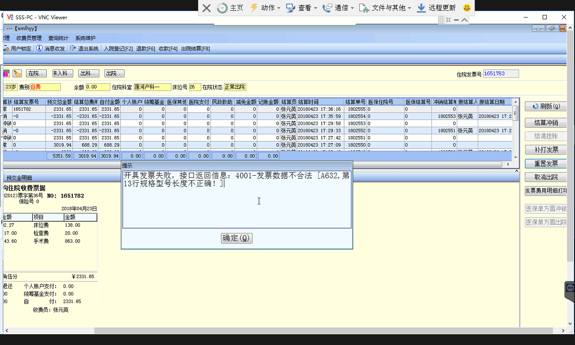Click 出院结算[F8] discharge settlement
This screenshot has height=345, width=575.
(x=195, y=49)
